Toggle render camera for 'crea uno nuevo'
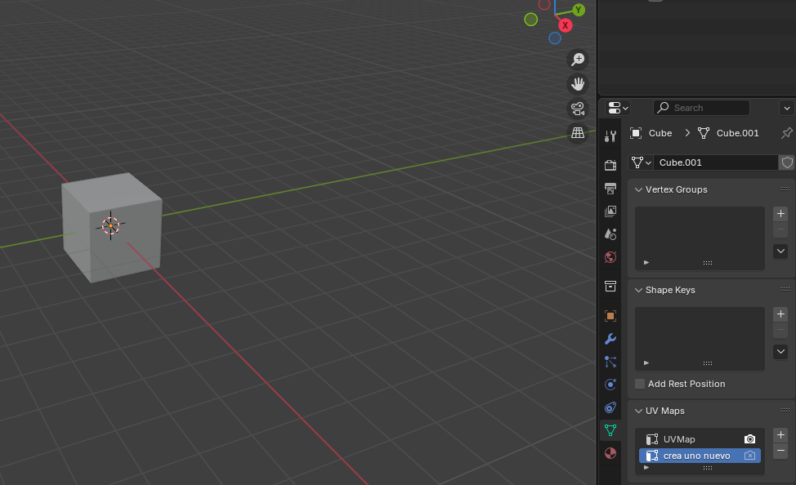Screen dimensions: 796x485 pos(749,456)
